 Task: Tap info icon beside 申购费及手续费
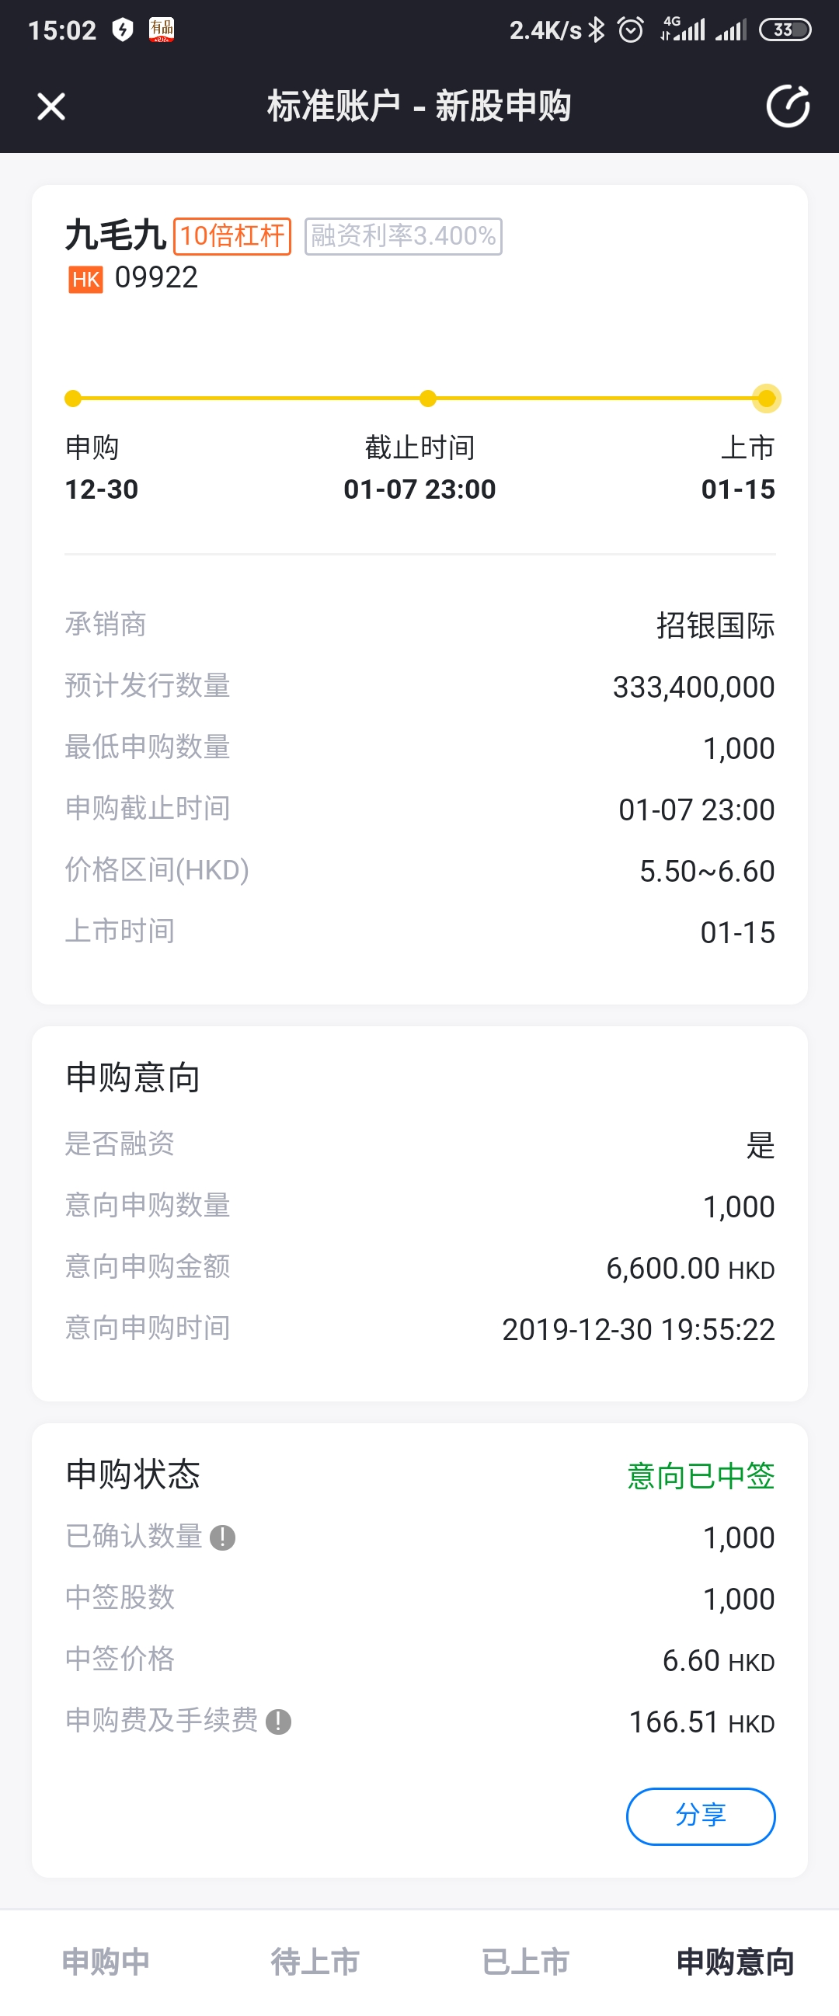pyautogui.click(x=279, y=1722)
